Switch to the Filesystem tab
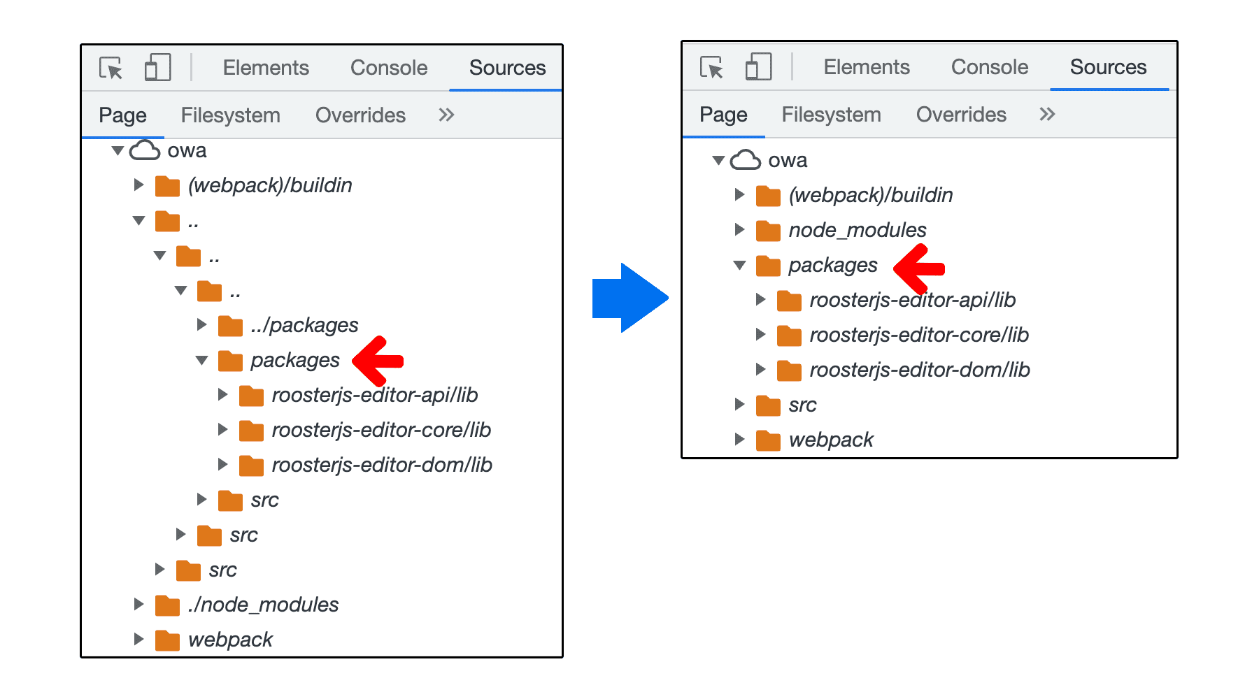This screenshot has height=699, width=1259. (231, 115)
